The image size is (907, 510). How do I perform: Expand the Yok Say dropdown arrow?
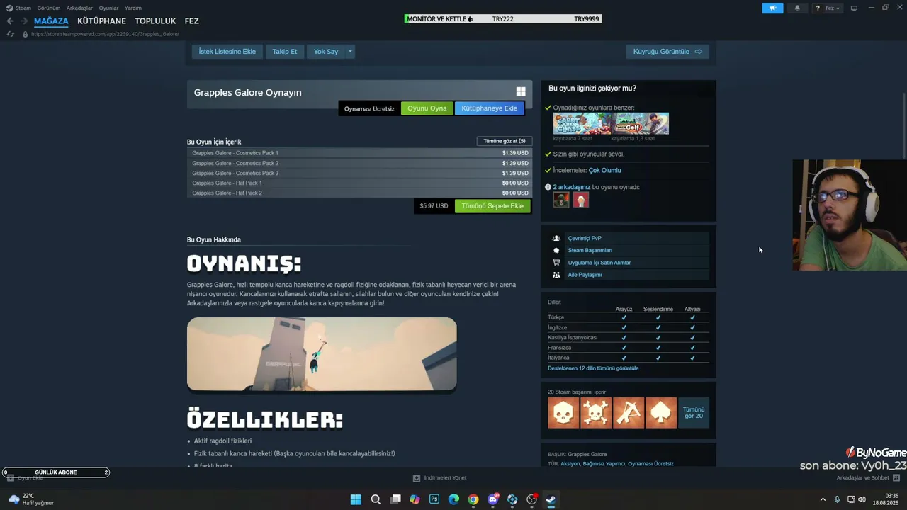pos(350,52)
